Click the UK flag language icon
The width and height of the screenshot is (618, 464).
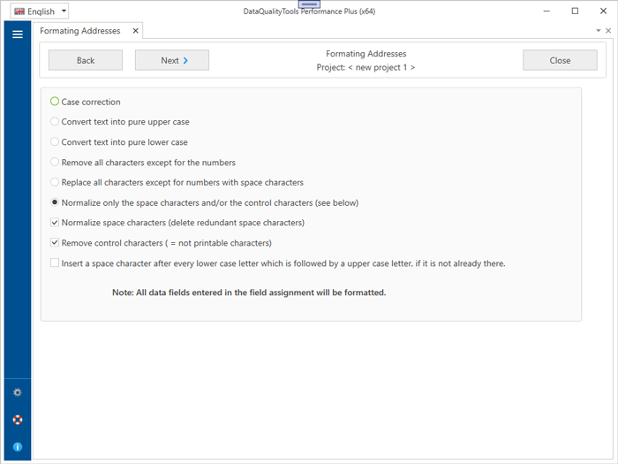19,11
